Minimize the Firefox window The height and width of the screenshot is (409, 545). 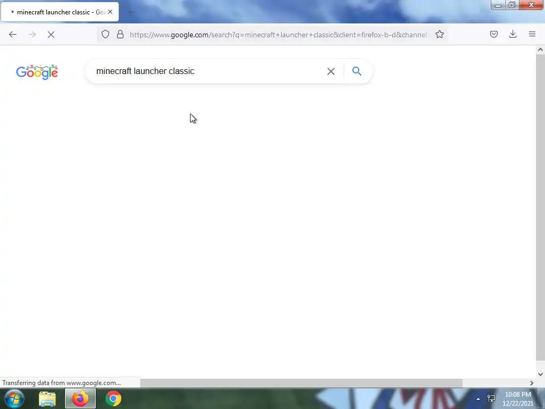click(x=498, y=5)
